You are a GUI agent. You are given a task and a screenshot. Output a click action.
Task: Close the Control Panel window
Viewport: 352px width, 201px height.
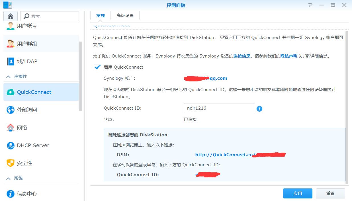coord(344,5)
